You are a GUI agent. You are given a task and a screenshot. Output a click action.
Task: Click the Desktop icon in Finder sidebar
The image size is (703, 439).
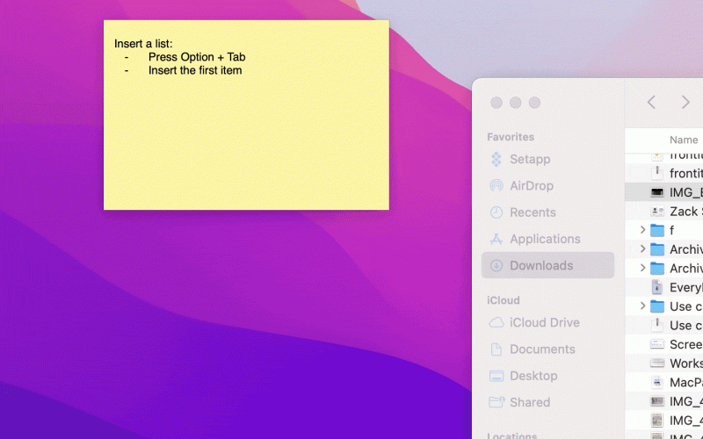[496, 376]
